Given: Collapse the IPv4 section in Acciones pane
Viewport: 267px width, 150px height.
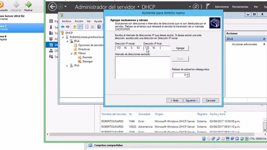Looking at the screenshot, I should click(264, 39).
